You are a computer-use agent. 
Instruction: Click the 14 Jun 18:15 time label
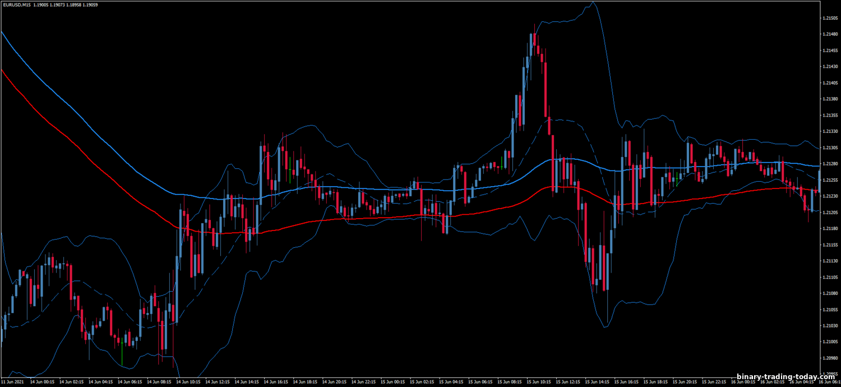click(306, 382)
